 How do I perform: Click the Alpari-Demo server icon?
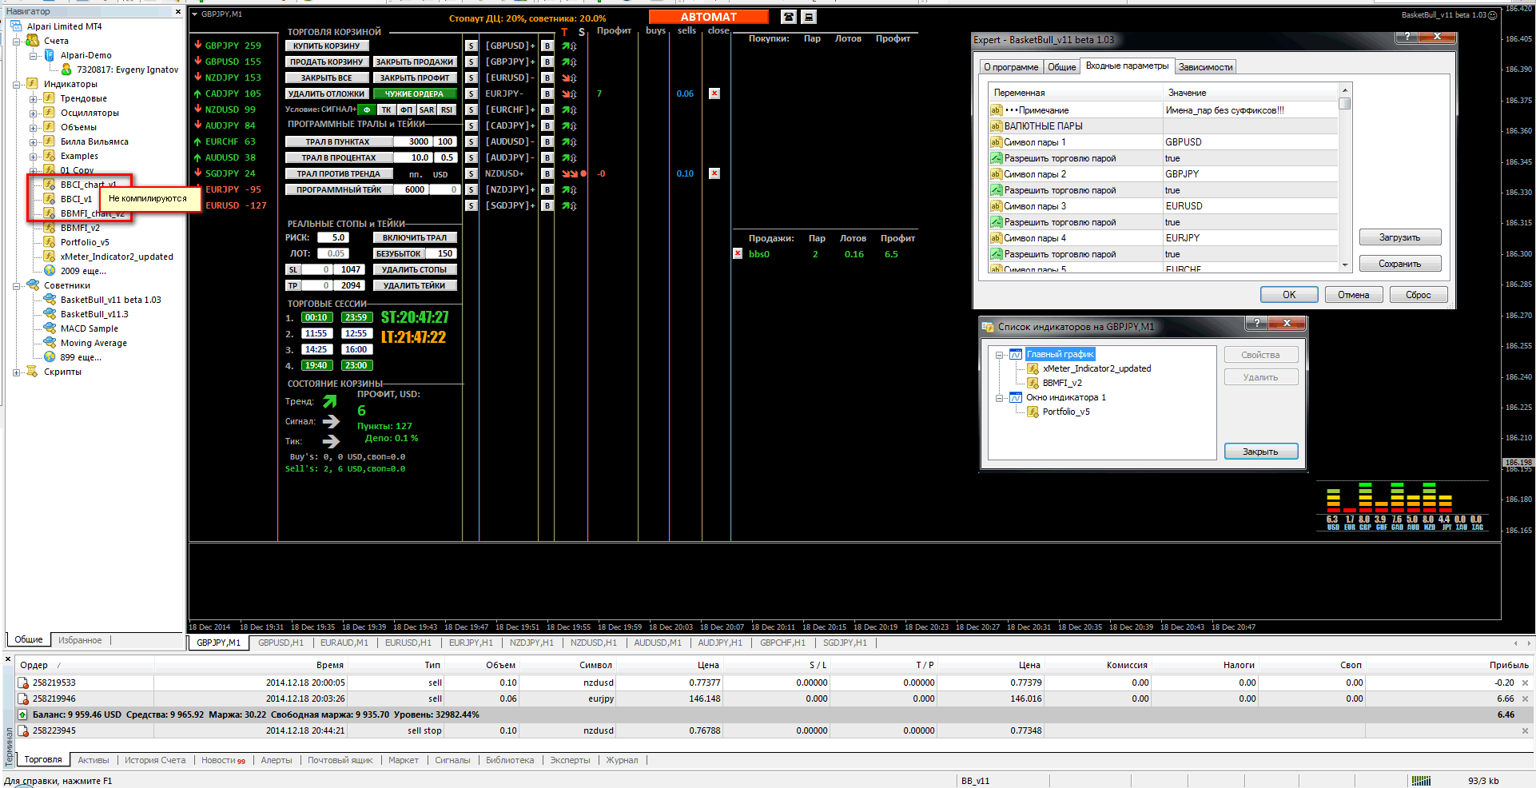(x=50, y=55)
